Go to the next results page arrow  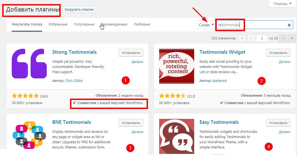[x=283, y=38]
